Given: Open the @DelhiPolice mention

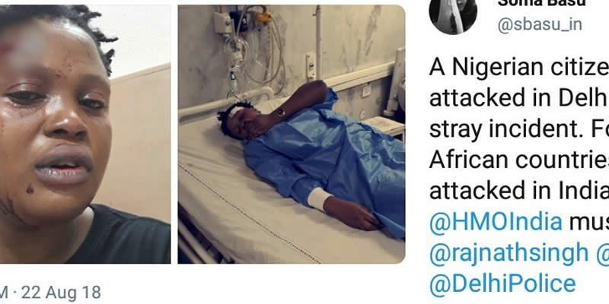Looking at the screenshot, I should [502, 283].
